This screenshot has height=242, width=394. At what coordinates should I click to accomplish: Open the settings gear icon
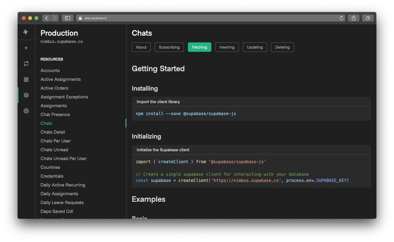(x=26, y=111)
